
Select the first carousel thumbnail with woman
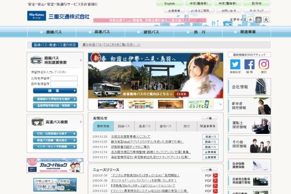[111, 104]
